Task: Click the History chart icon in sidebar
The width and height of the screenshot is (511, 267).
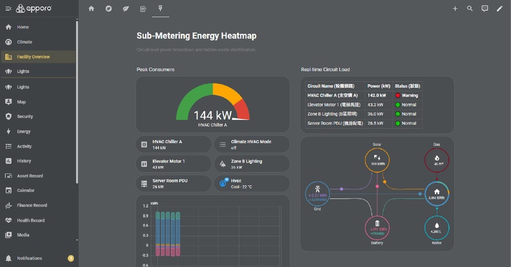Action: pyautogui.click(x=8, y=161)
